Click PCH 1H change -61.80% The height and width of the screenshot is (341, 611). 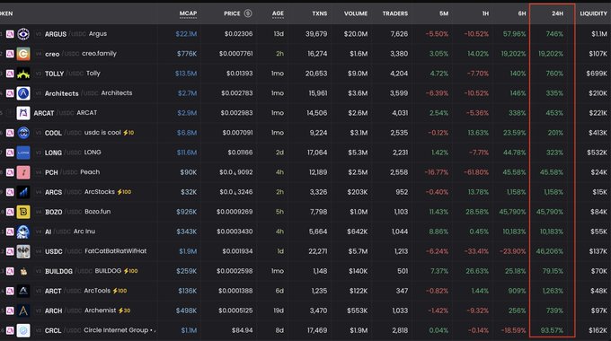coord(476,172)
